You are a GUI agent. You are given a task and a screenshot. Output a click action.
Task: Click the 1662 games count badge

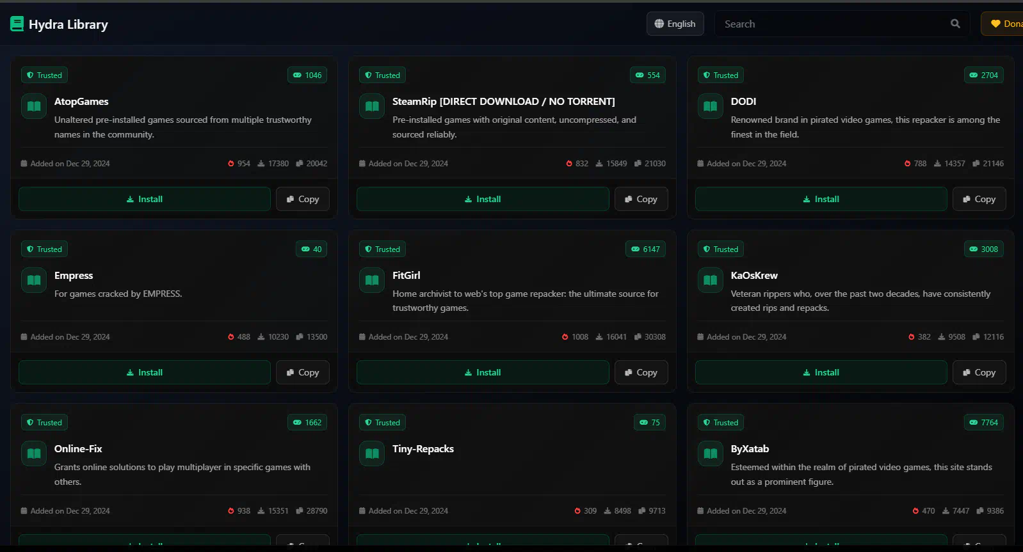coord(307,422)
